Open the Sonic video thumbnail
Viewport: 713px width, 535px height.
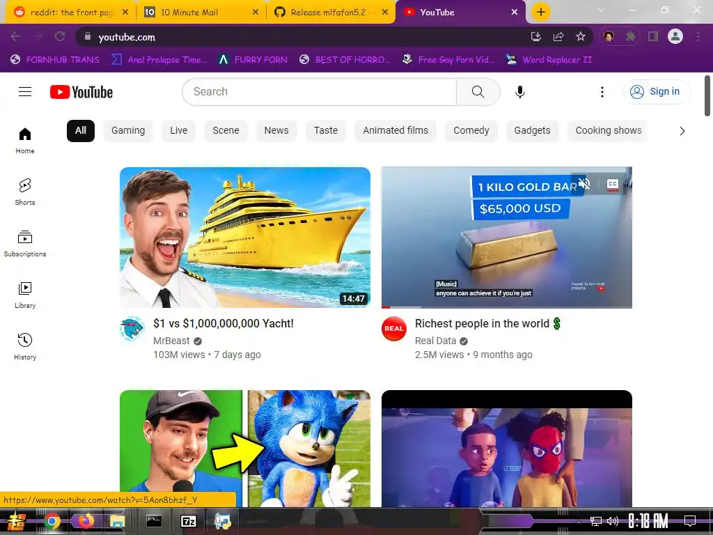pyautogui.click(x=245, y=449)
